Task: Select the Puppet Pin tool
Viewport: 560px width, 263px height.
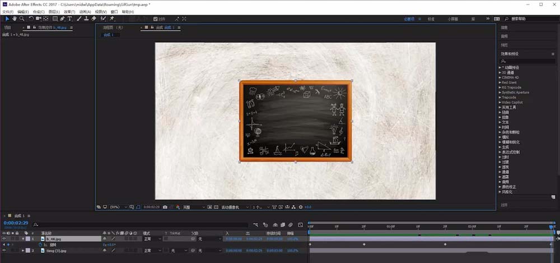Action: click(112, 19)
